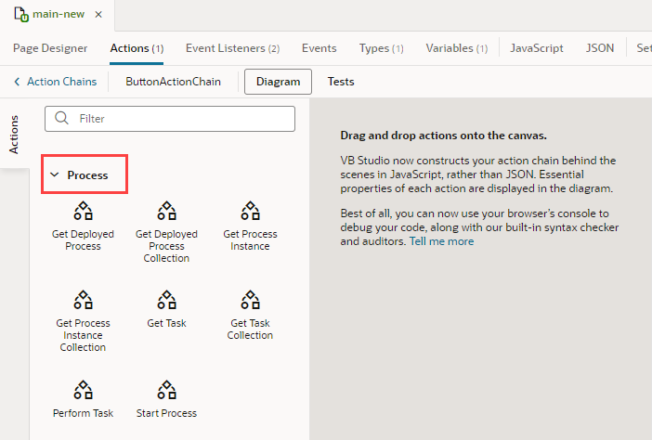The image size is (652, 440).
Task: Select the main-new editor tab
Action: point(58,15)
